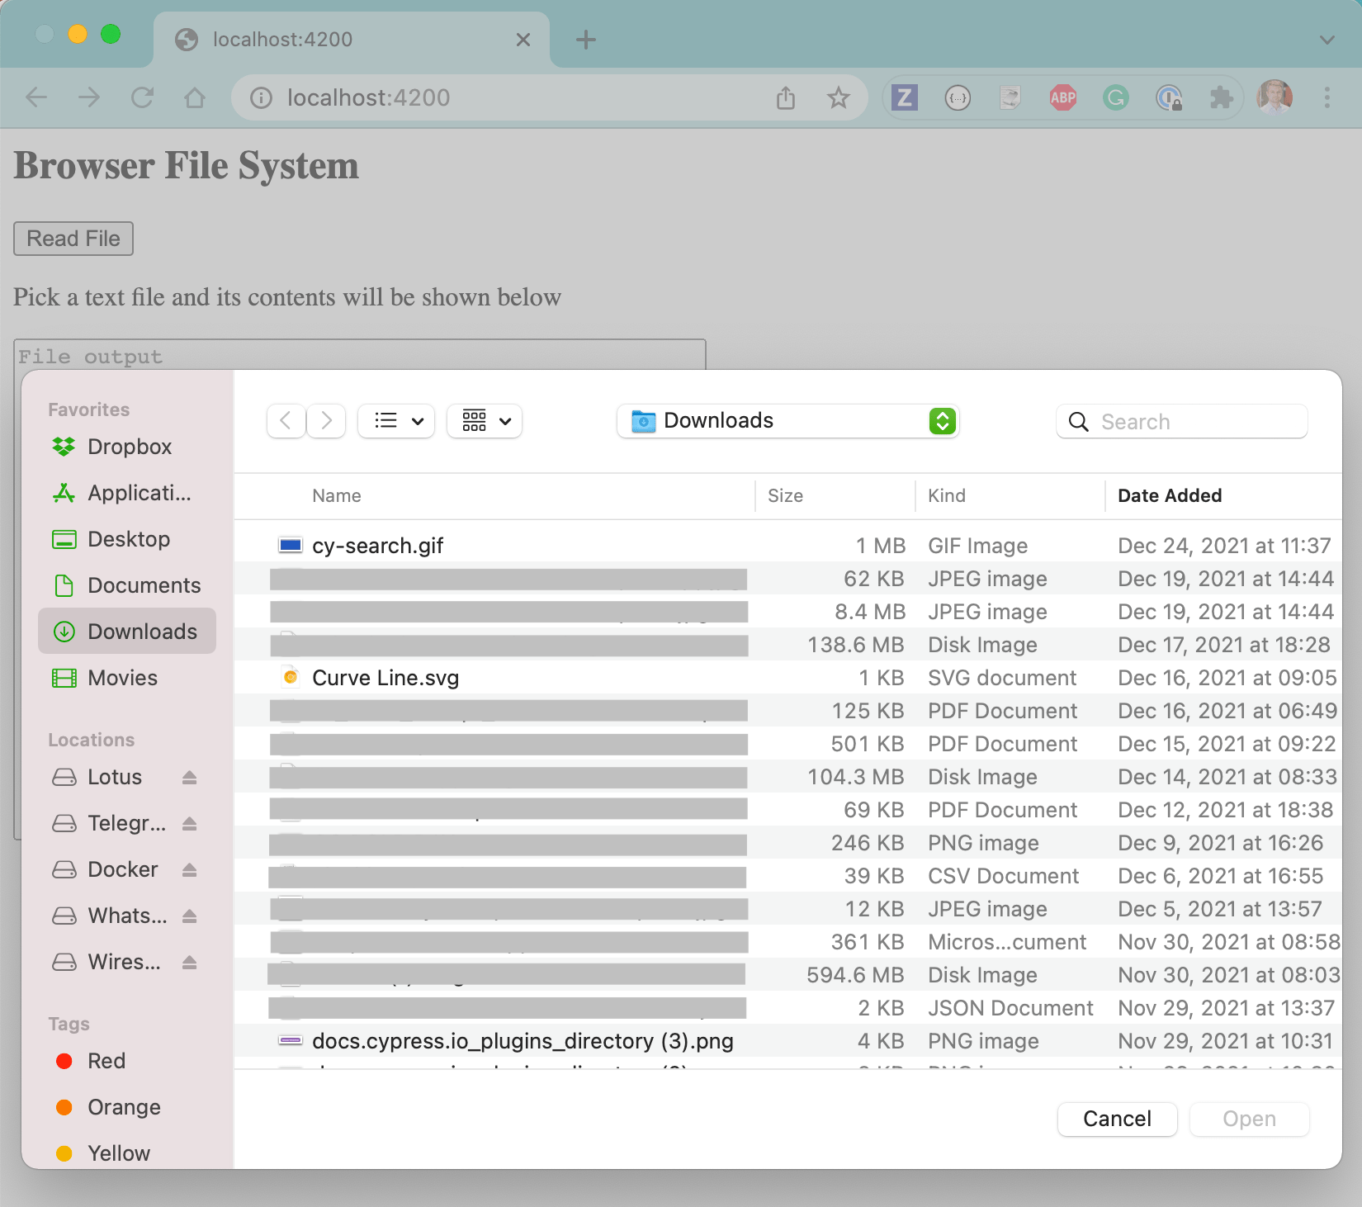This screenshot has height=1207, width=1362.
Task: Open the Desktop sidebar location
Action: 127,539
